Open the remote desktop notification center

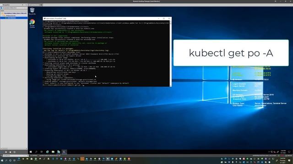289,152
